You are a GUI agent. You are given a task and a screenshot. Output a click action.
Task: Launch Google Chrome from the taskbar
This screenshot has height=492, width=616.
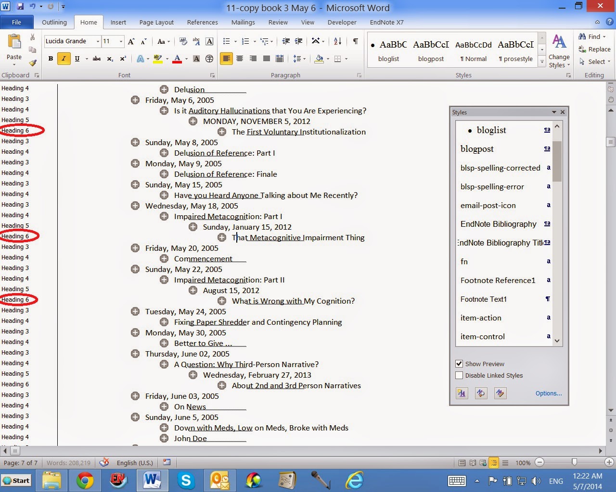pos(85,480)
